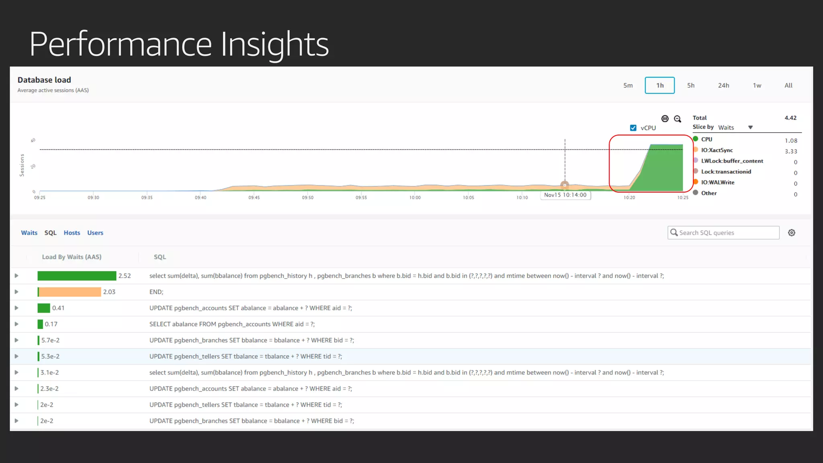Screen dimensions: 823x463
Task: Click the orange 2.03 load bar
Action: tap(69, 292)
